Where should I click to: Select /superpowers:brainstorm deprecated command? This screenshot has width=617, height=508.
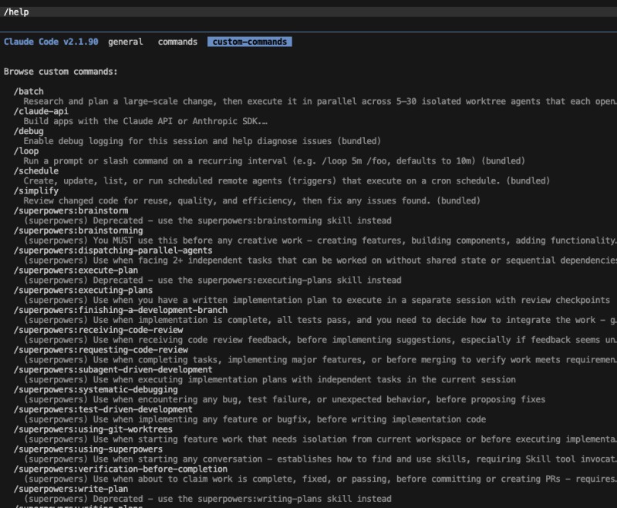tap(72, 210)
